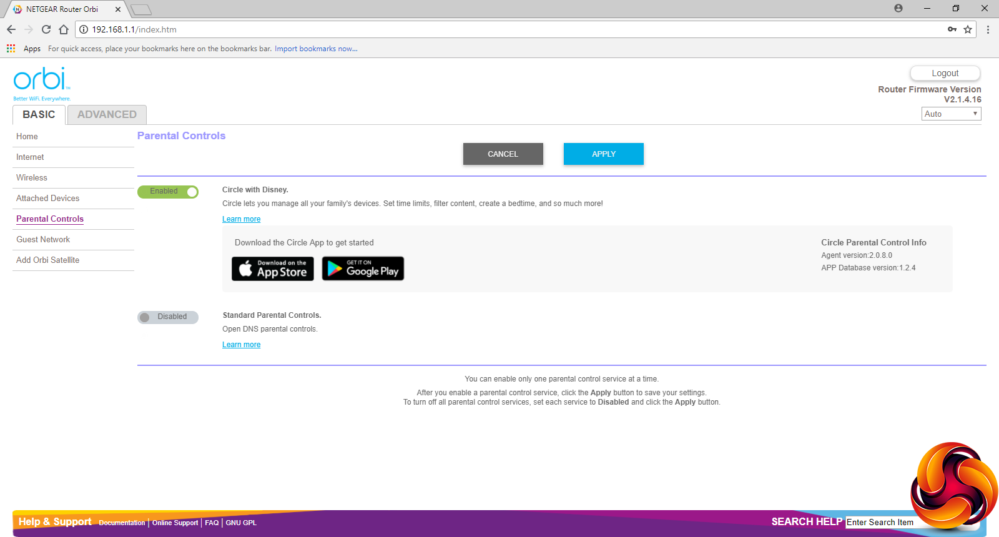Go back to the previous page
The width and height of the screenshot is (999, 537).
tap(11, 29)
